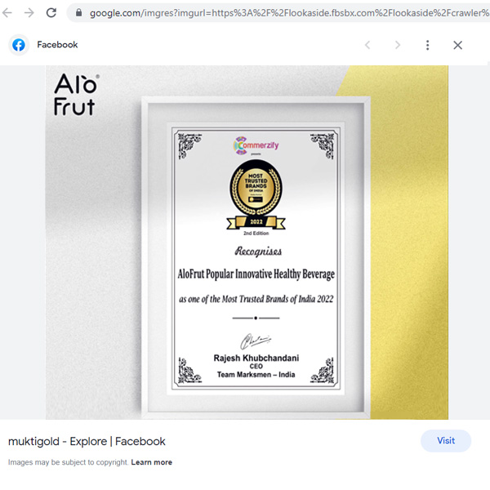
Task: Go back using the browser back arrow
Action: click(7, 13)
